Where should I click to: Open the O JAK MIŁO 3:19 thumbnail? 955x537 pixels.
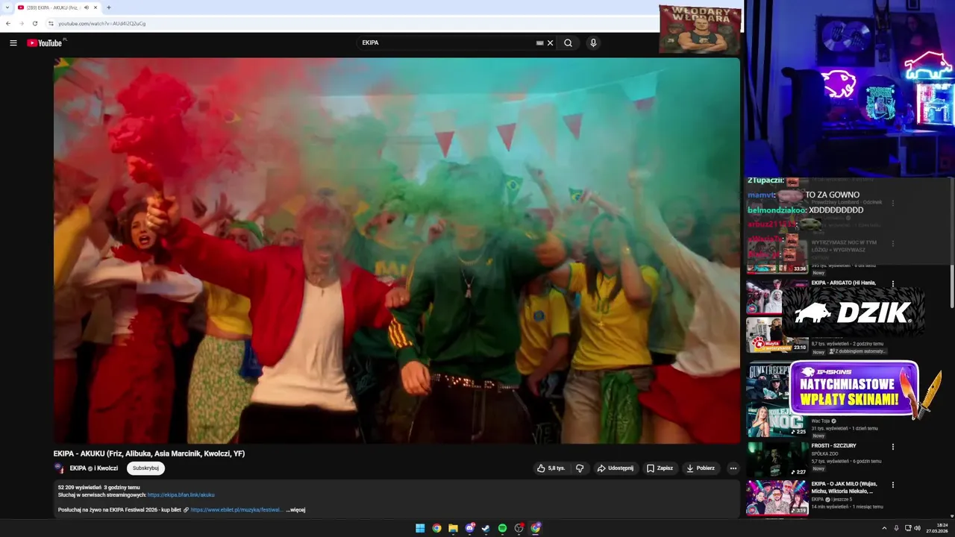tap(777, 497)
